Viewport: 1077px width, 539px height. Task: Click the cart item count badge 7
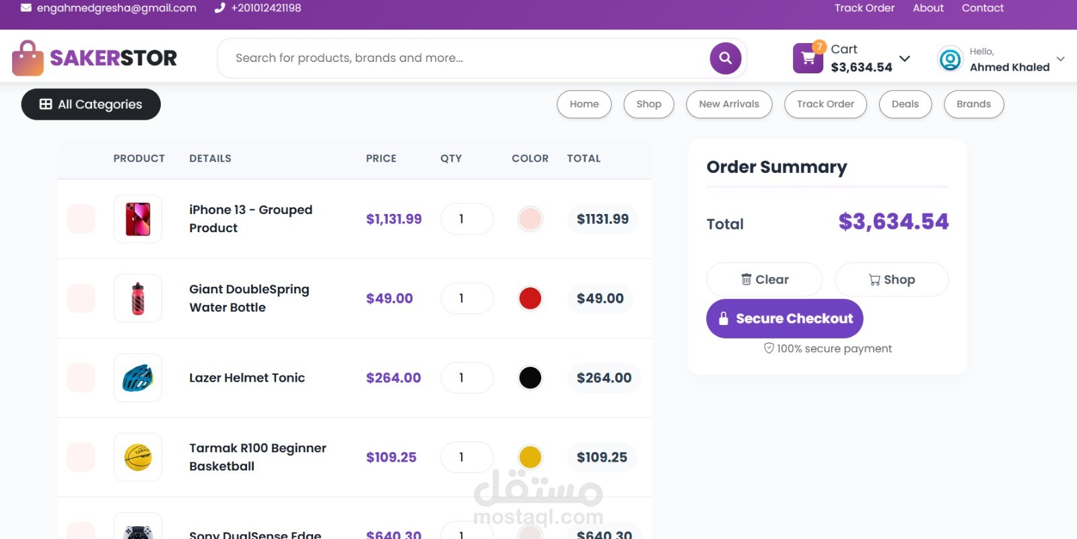pos(819,46)
